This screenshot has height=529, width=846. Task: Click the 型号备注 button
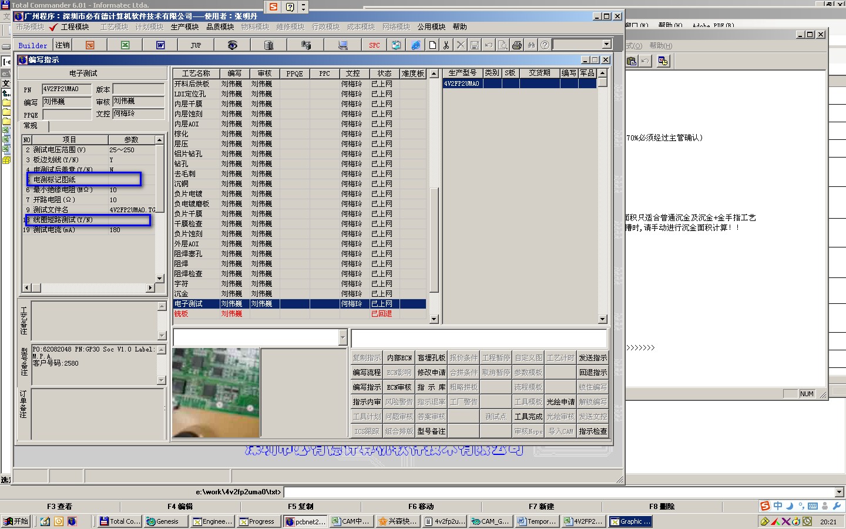click(x=431, y=431)
